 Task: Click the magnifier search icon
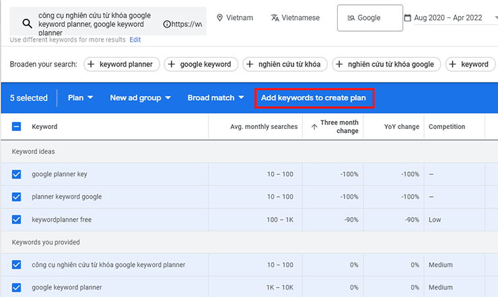click(28, 23)
